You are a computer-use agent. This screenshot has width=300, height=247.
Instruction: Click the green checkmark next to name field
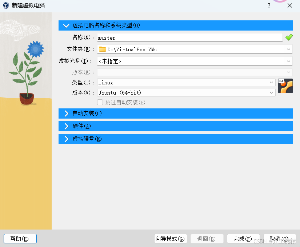[289, 37]
